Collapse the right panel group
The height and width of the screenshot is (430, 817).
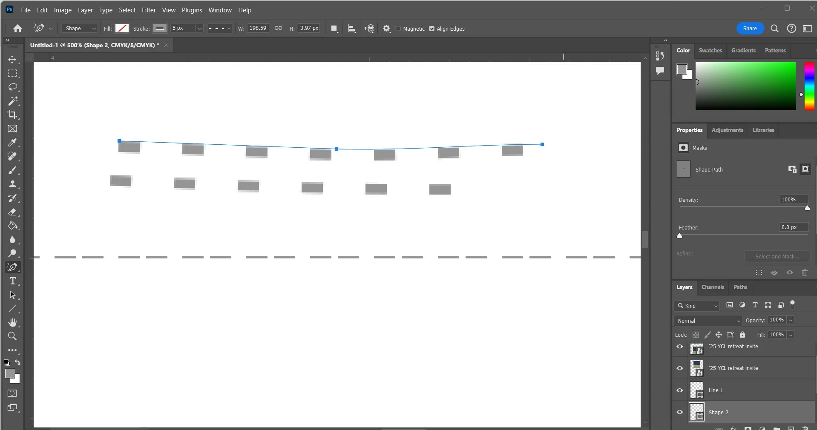pos(665,40)
